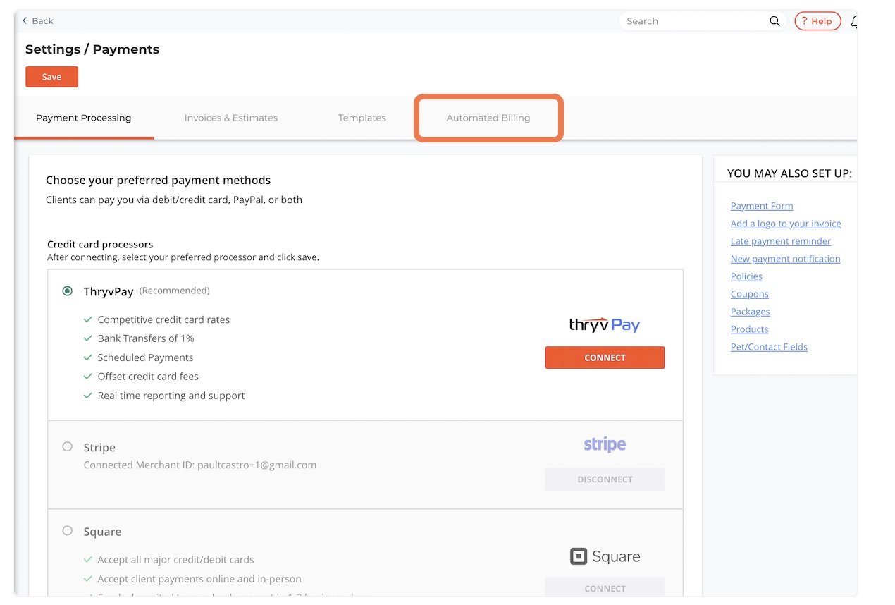Switch to the Payment Processing tab

[x=84, y=118]
